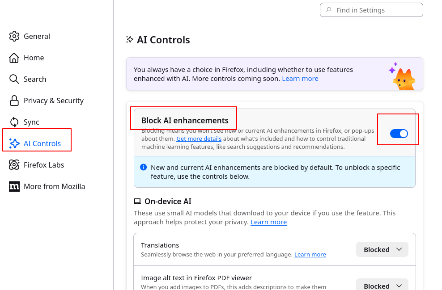Open the Firefox Labs settings section

pos(44,165)
